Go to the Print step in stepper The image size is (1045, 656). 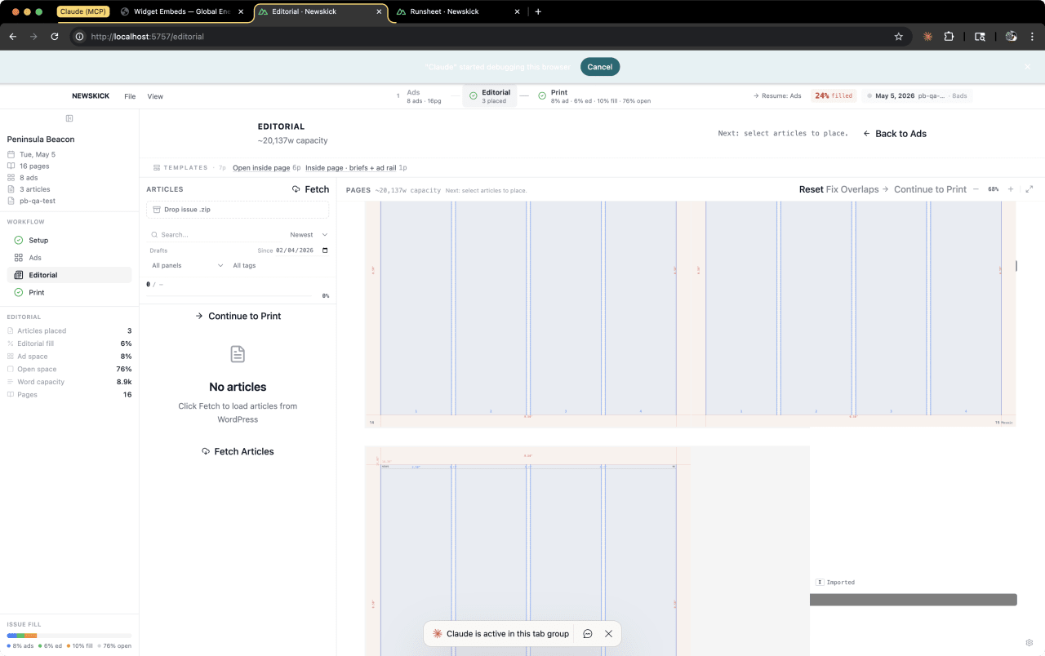(594, 96)
